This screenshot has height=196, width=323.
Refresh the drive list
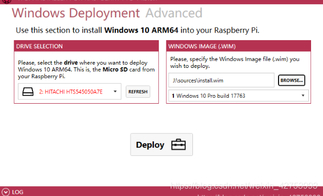point(138,92)
